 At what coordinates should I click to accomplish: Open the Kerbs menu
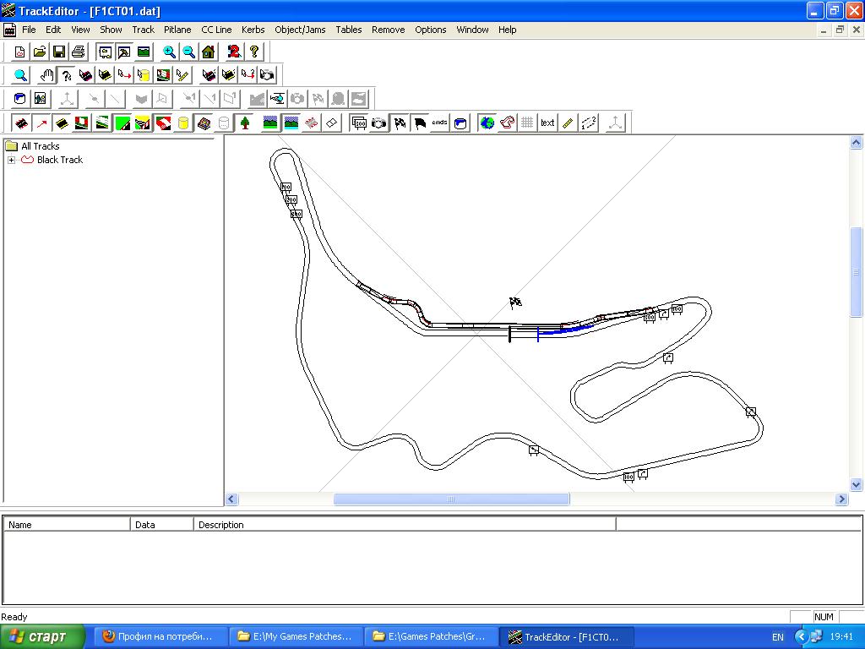tap(253, 30)
